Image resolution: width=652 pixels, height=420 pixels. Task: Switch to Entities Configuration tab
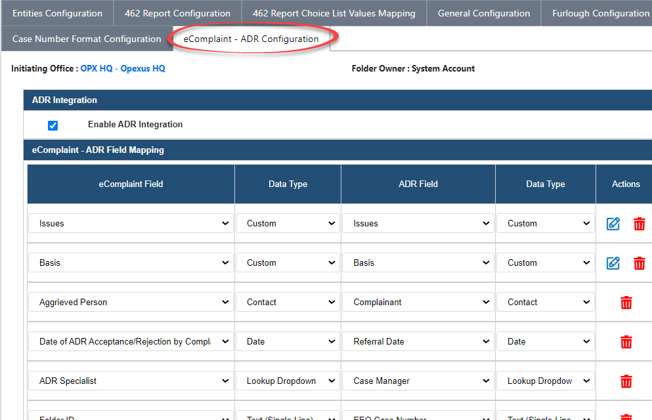[x=57, y=13]
